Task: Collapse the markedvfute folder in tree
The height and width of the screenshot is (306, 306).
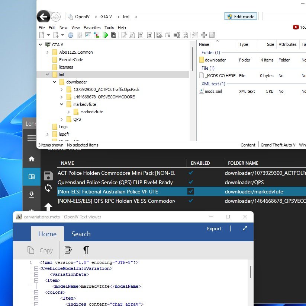Action: pos(62,104)
